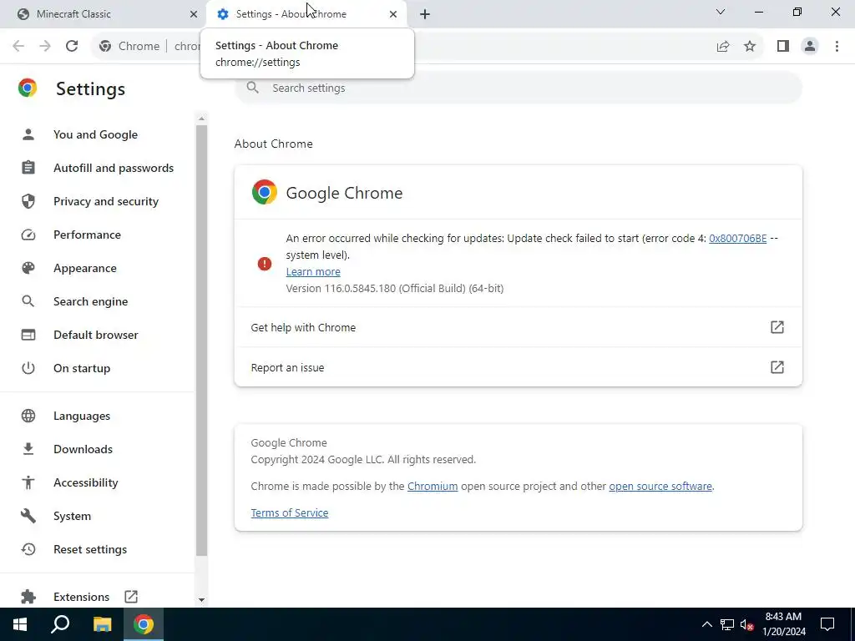The image size is (855, 641).
Task: Click the Chrome taskbar icon
Action: click(144, 624)
